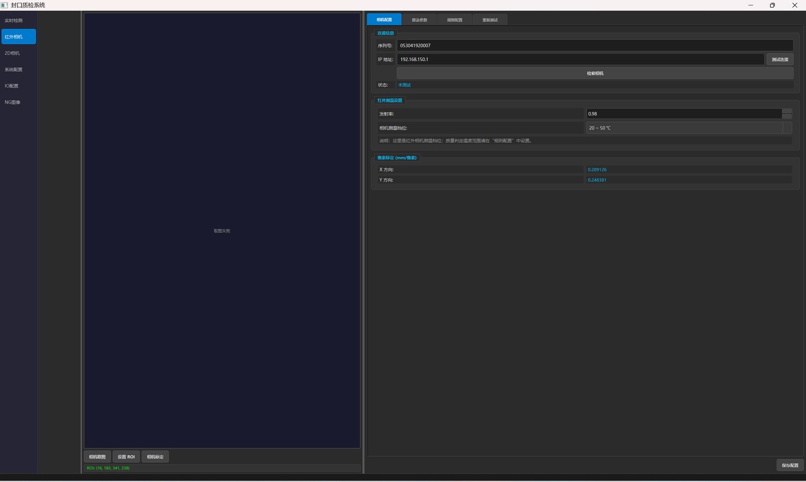Click the 说明 note under 相机测温档位
The height and width of the screenshot is (482, 806).
click(455, 140)
